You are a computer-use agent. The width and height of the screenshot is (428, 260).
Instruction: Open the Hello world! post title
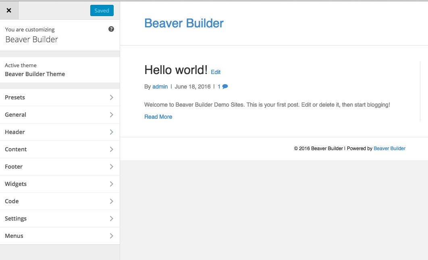(x=176, y=70)
